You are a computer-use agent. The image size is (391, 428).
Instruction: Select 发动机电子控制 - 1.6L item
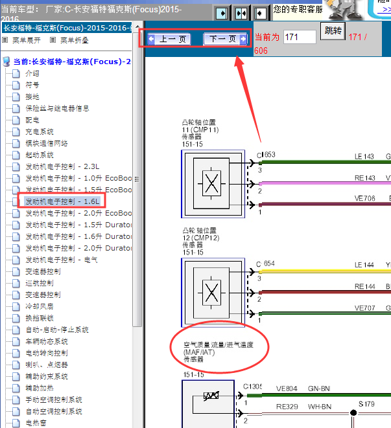62,201
